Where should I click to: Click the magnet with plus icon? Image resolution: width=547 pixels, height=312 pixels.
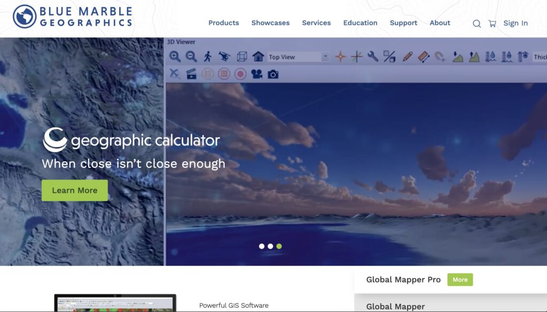click(440, 57)
